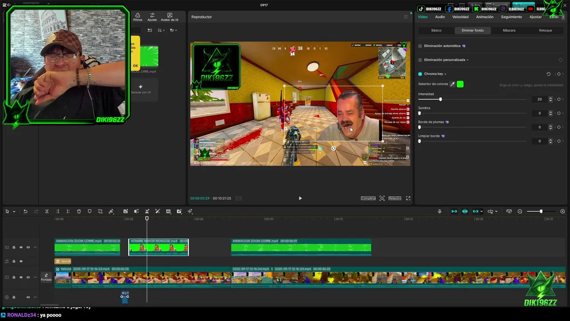Show more inspector tabs arrow
570x321 pixels.
click(563, 17)
